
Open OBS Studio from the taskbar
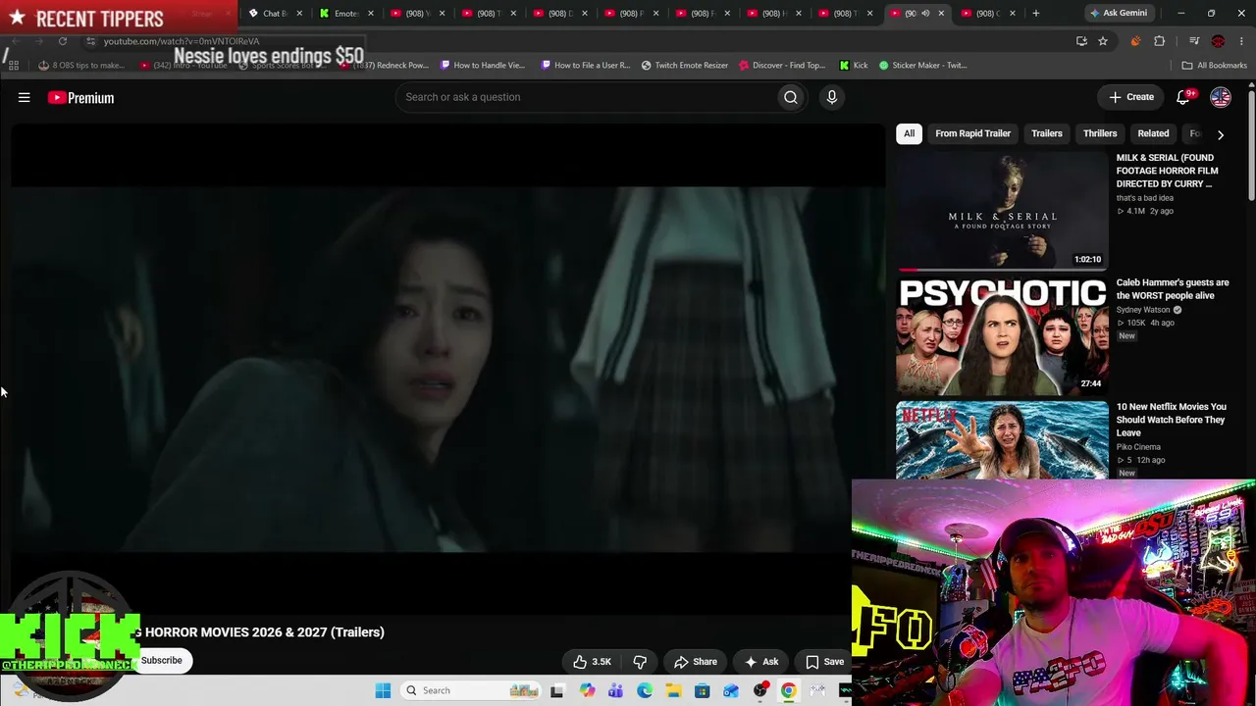coord(759,690)
